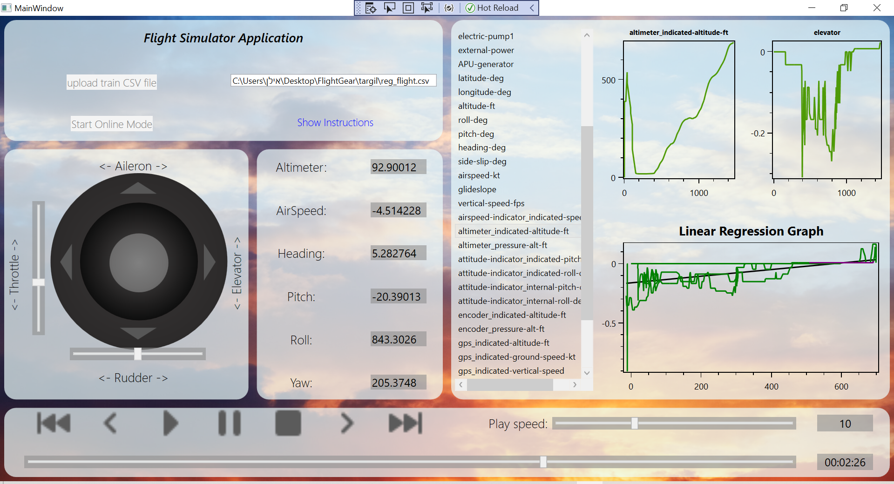Image resolution: width=894 pixels, height=484 pixels.
Task: Click the Altimeter value 92.90012
Action: (398, 167)
